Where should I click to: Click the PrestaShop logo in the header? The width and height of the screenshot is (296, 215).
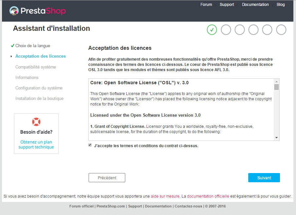[x=38, y=11]
